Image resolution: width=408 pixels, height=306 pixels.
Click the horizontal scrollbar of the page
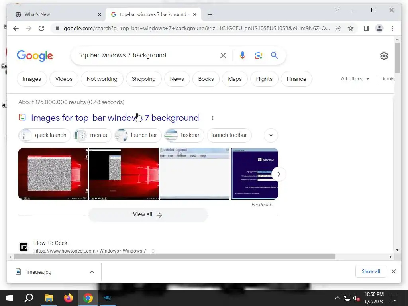175,257
